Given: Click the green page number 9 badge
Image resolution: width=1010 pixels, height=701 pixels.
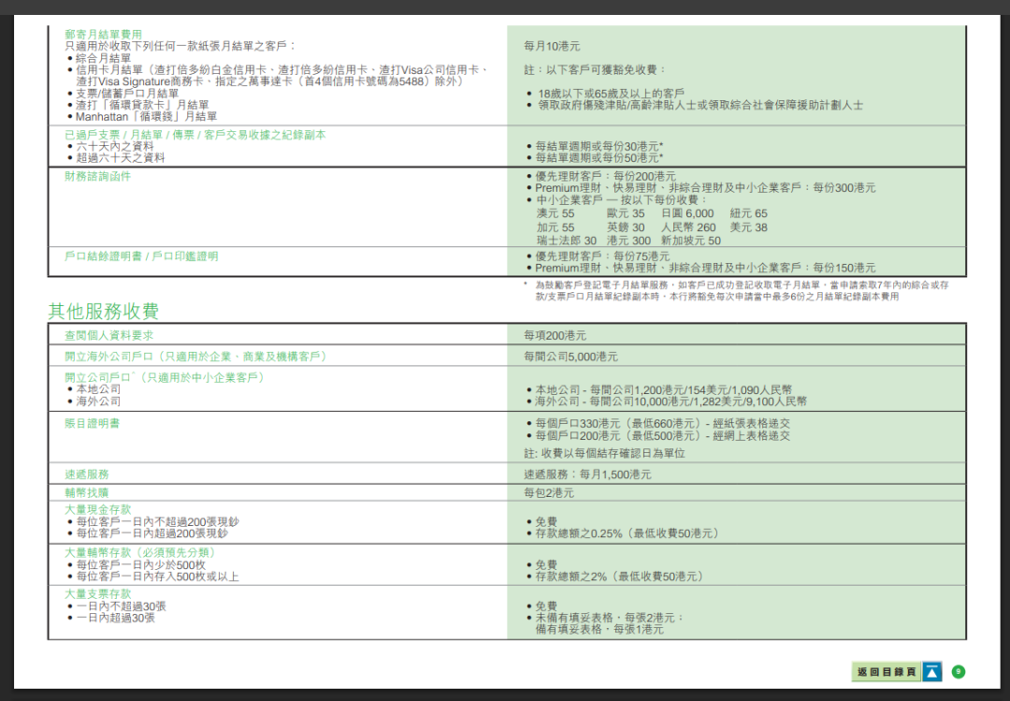Looking at the screenshot, I should coord(959,672).
